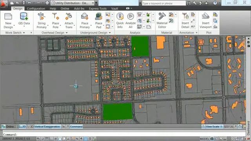Toggle the lock icon beside View Scale

click(240, 127)
